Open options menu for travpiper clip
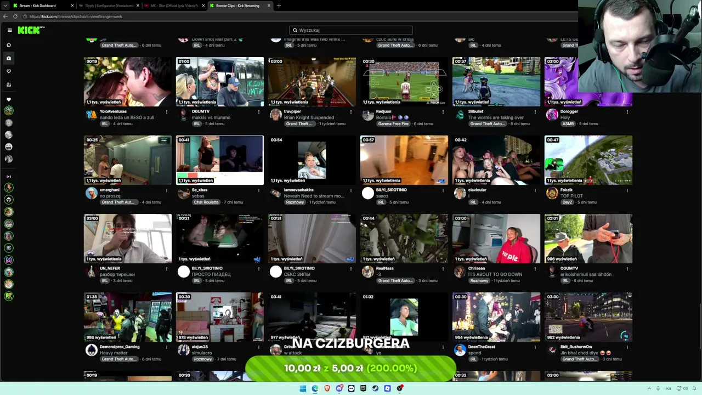The width and height of the screenshot is (702, 395). 351,112
